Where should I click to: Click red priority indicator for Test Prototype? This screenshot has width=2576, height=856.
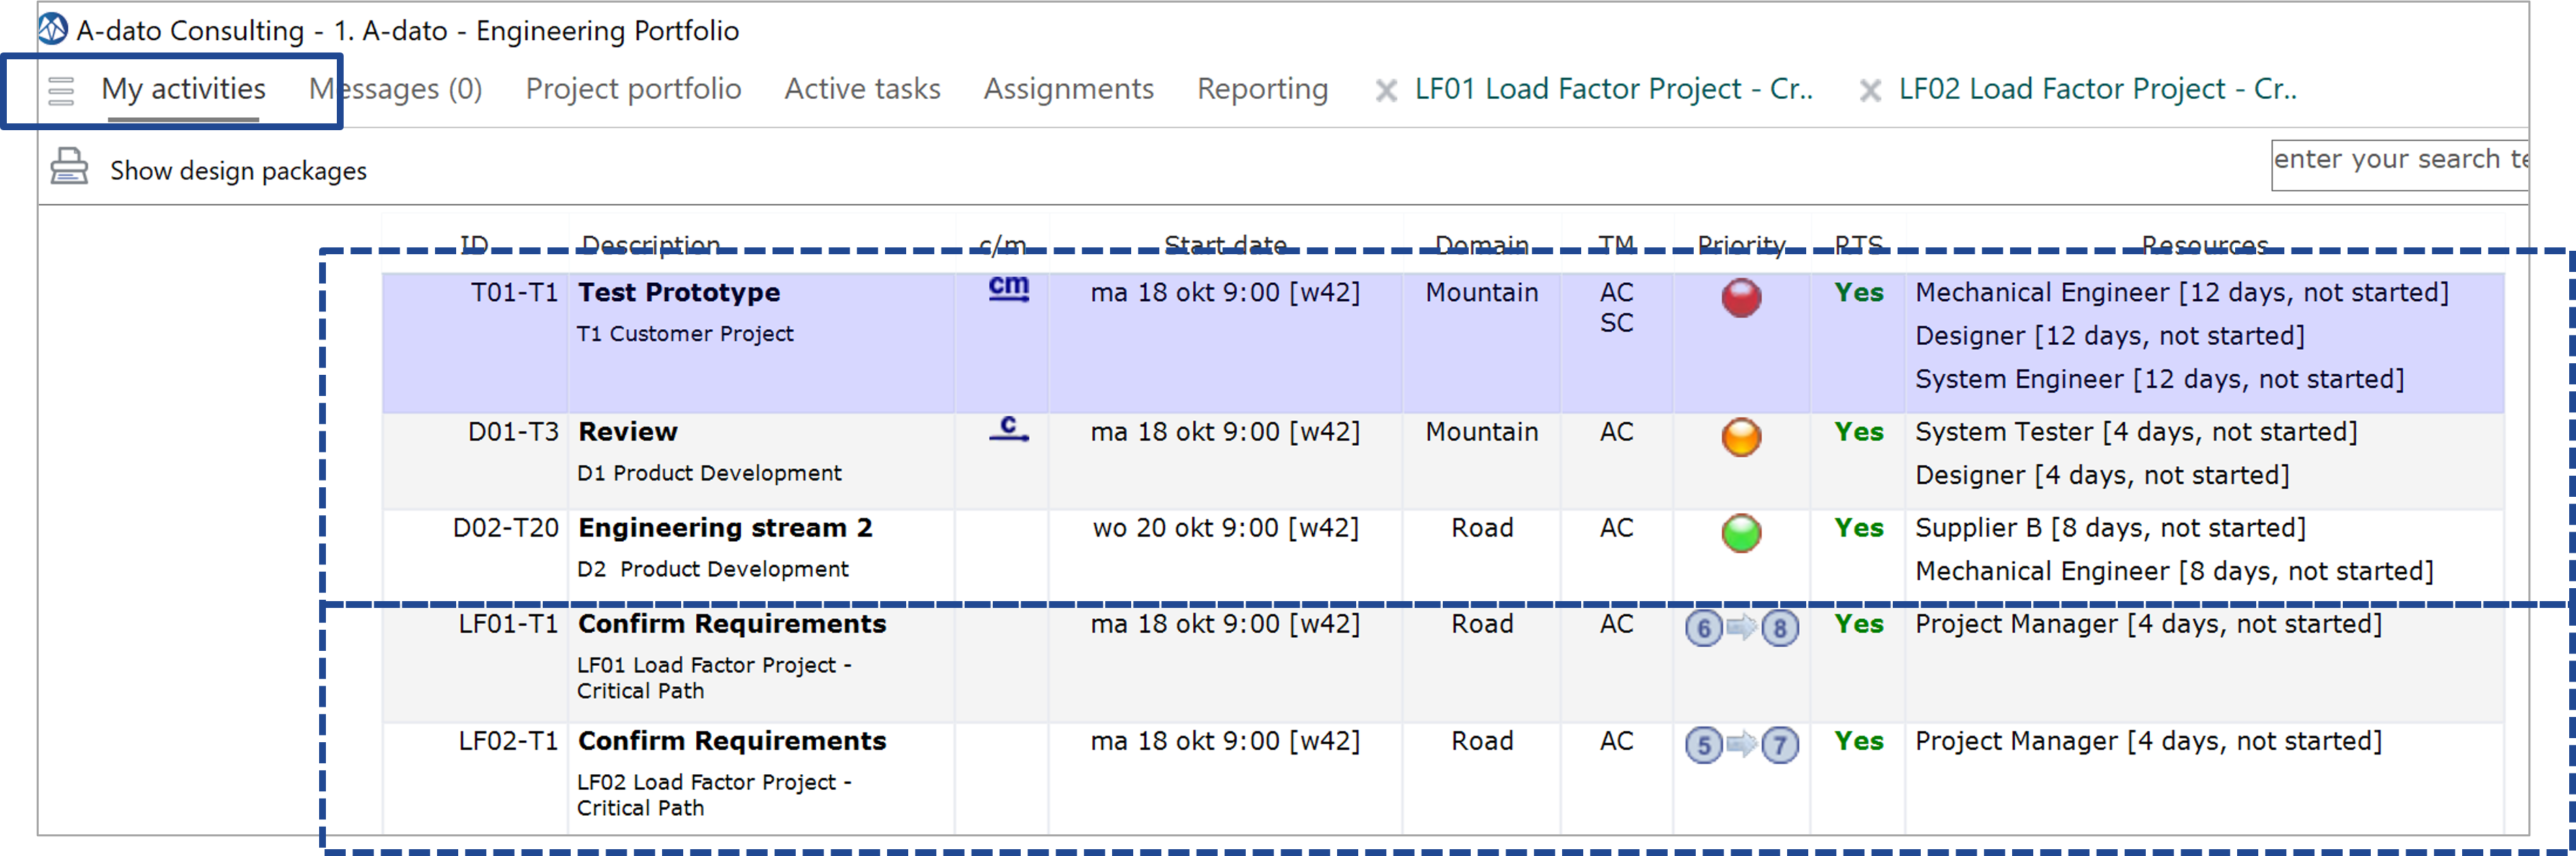(1741, 298)
